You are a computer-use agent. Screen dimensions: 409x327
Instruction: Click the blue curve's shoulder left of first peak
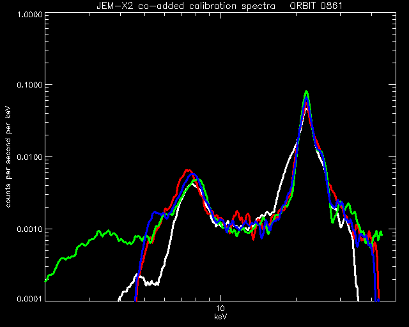pos(155,213)
